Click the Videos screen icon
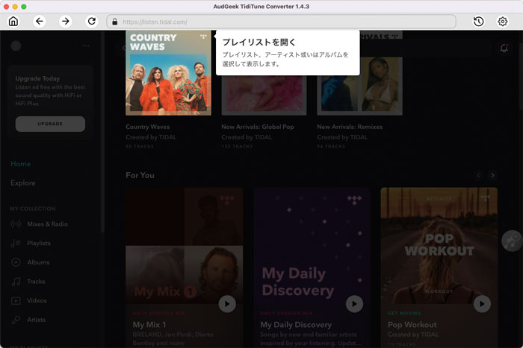 [16, 301]
